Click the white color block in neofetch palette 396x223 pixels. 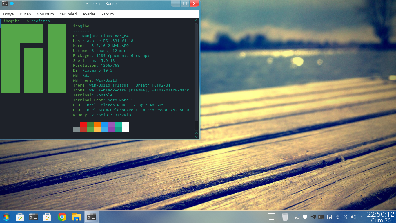click(x=125, y=127)
